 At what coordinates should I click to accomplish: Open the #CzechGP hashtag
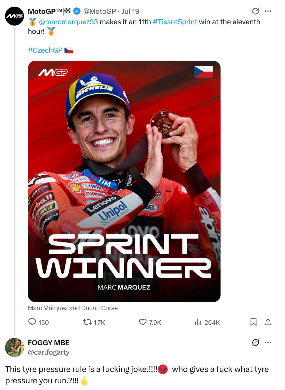[x=45, y=50]
